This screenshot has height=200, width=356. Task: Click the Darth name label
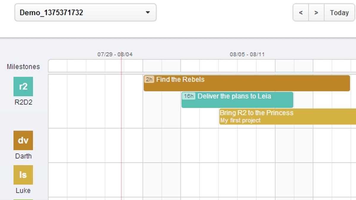[x=23, y=156]
